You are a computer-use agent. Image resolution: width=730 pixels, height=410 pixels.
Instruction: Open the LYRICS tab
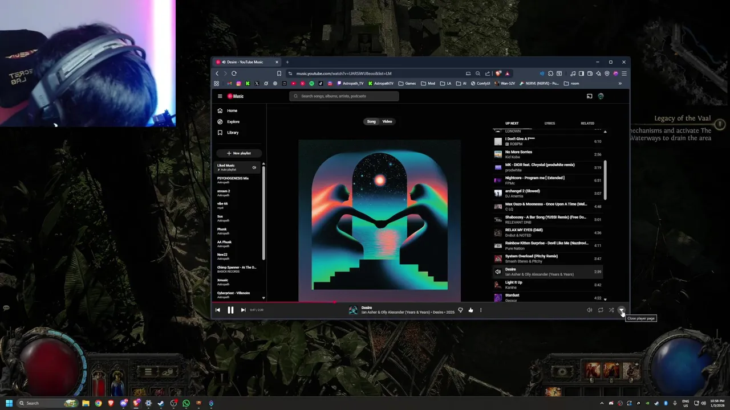[549, 123]
